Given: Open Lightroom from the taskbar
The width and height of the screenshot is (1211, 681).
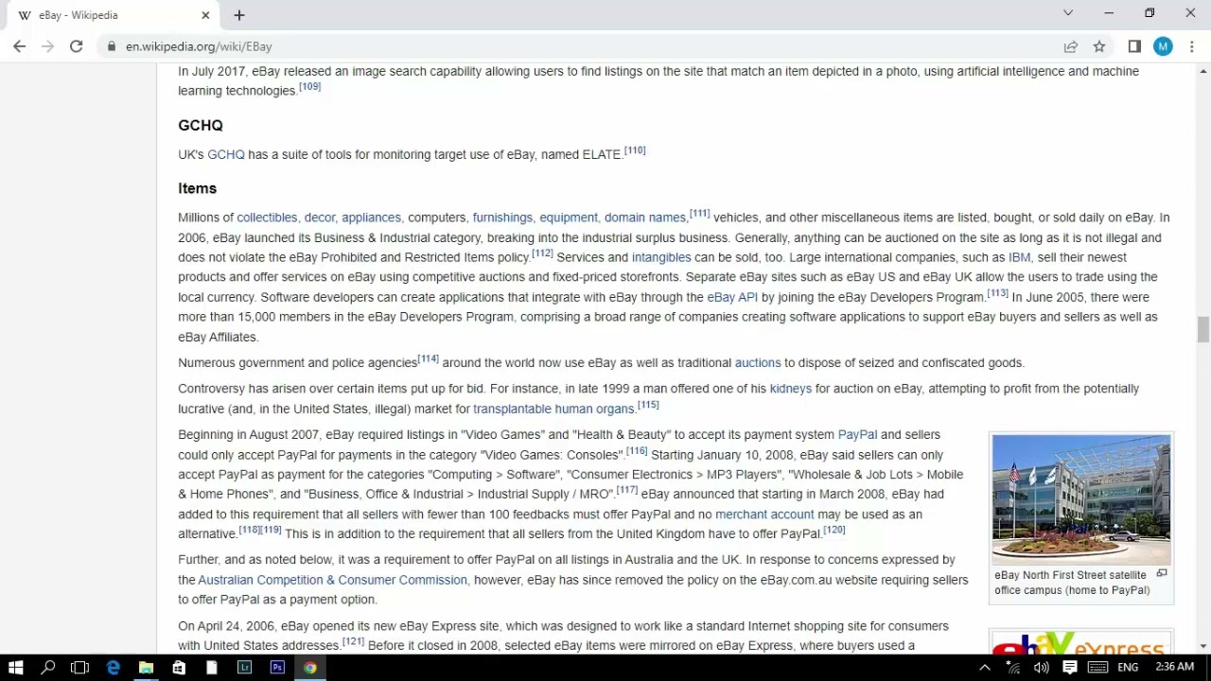Looking at the screenshot, I should [244, 667].
